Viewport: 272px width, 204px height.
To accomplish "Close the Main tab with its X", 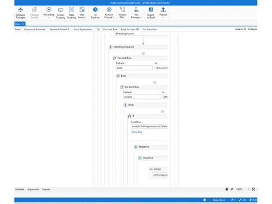I will click(23, 24).
